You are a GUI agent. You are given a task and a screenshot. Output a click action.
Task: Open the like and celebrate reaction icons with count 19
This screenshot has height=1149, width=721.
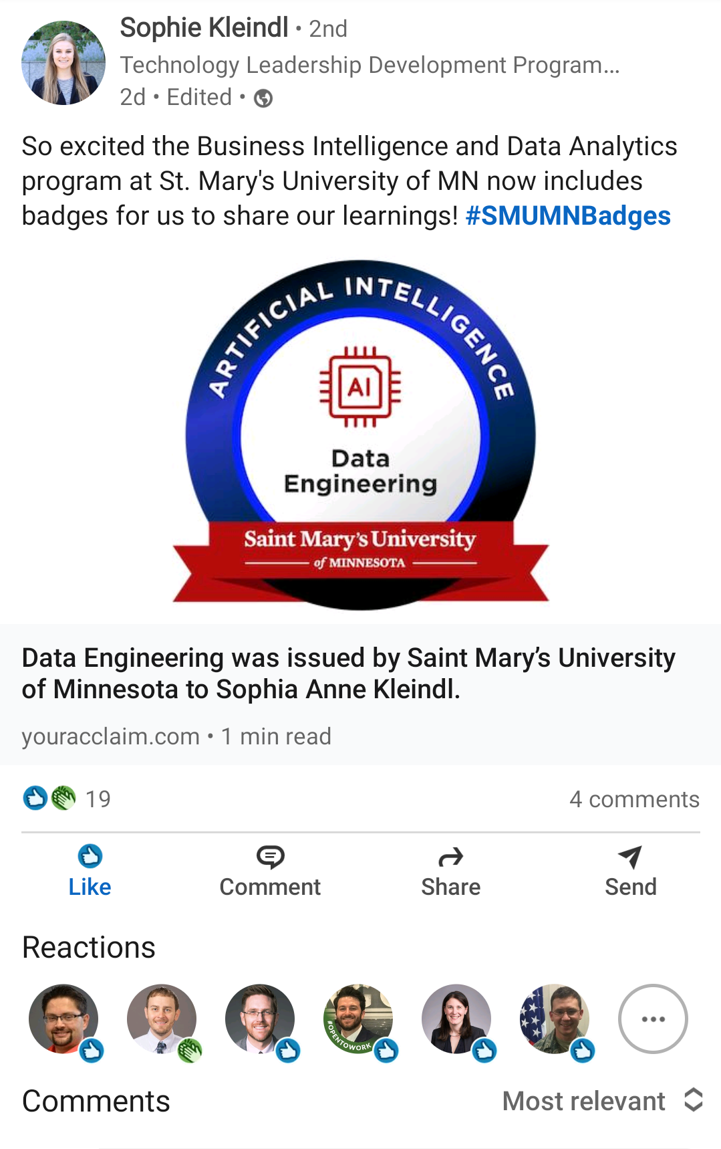(x=66, y=798)
